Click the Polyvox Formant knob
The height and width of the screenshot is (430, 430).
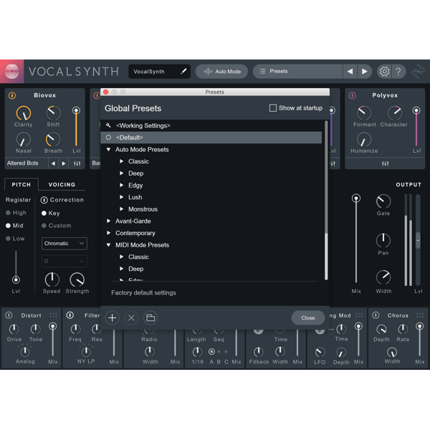pos(364,113)
